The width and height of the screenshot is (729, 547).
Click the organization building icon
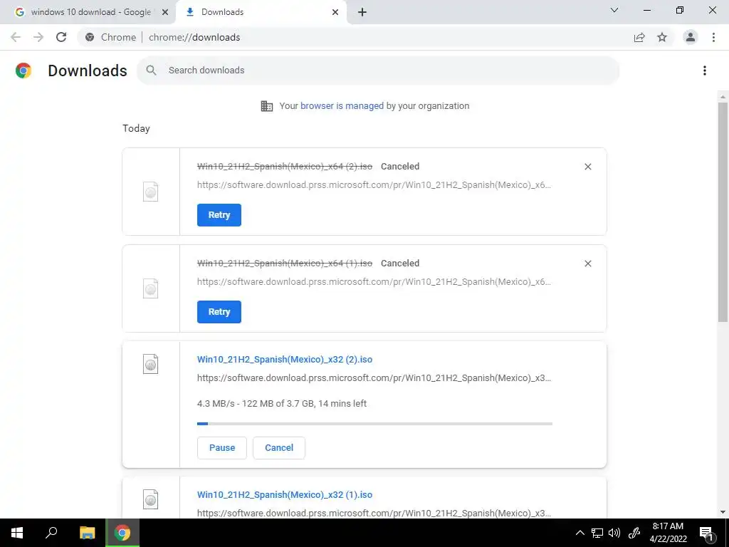pos(267,106)
